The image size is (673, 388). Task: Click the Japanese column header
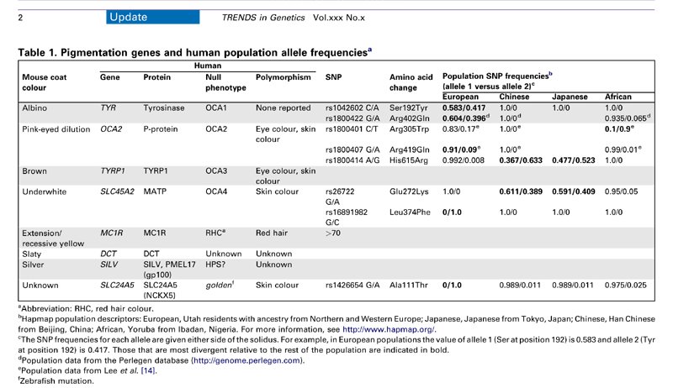(572, 97)
